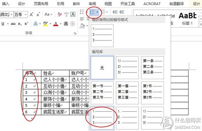Open the 有道翻译 tab

(176, 4)
